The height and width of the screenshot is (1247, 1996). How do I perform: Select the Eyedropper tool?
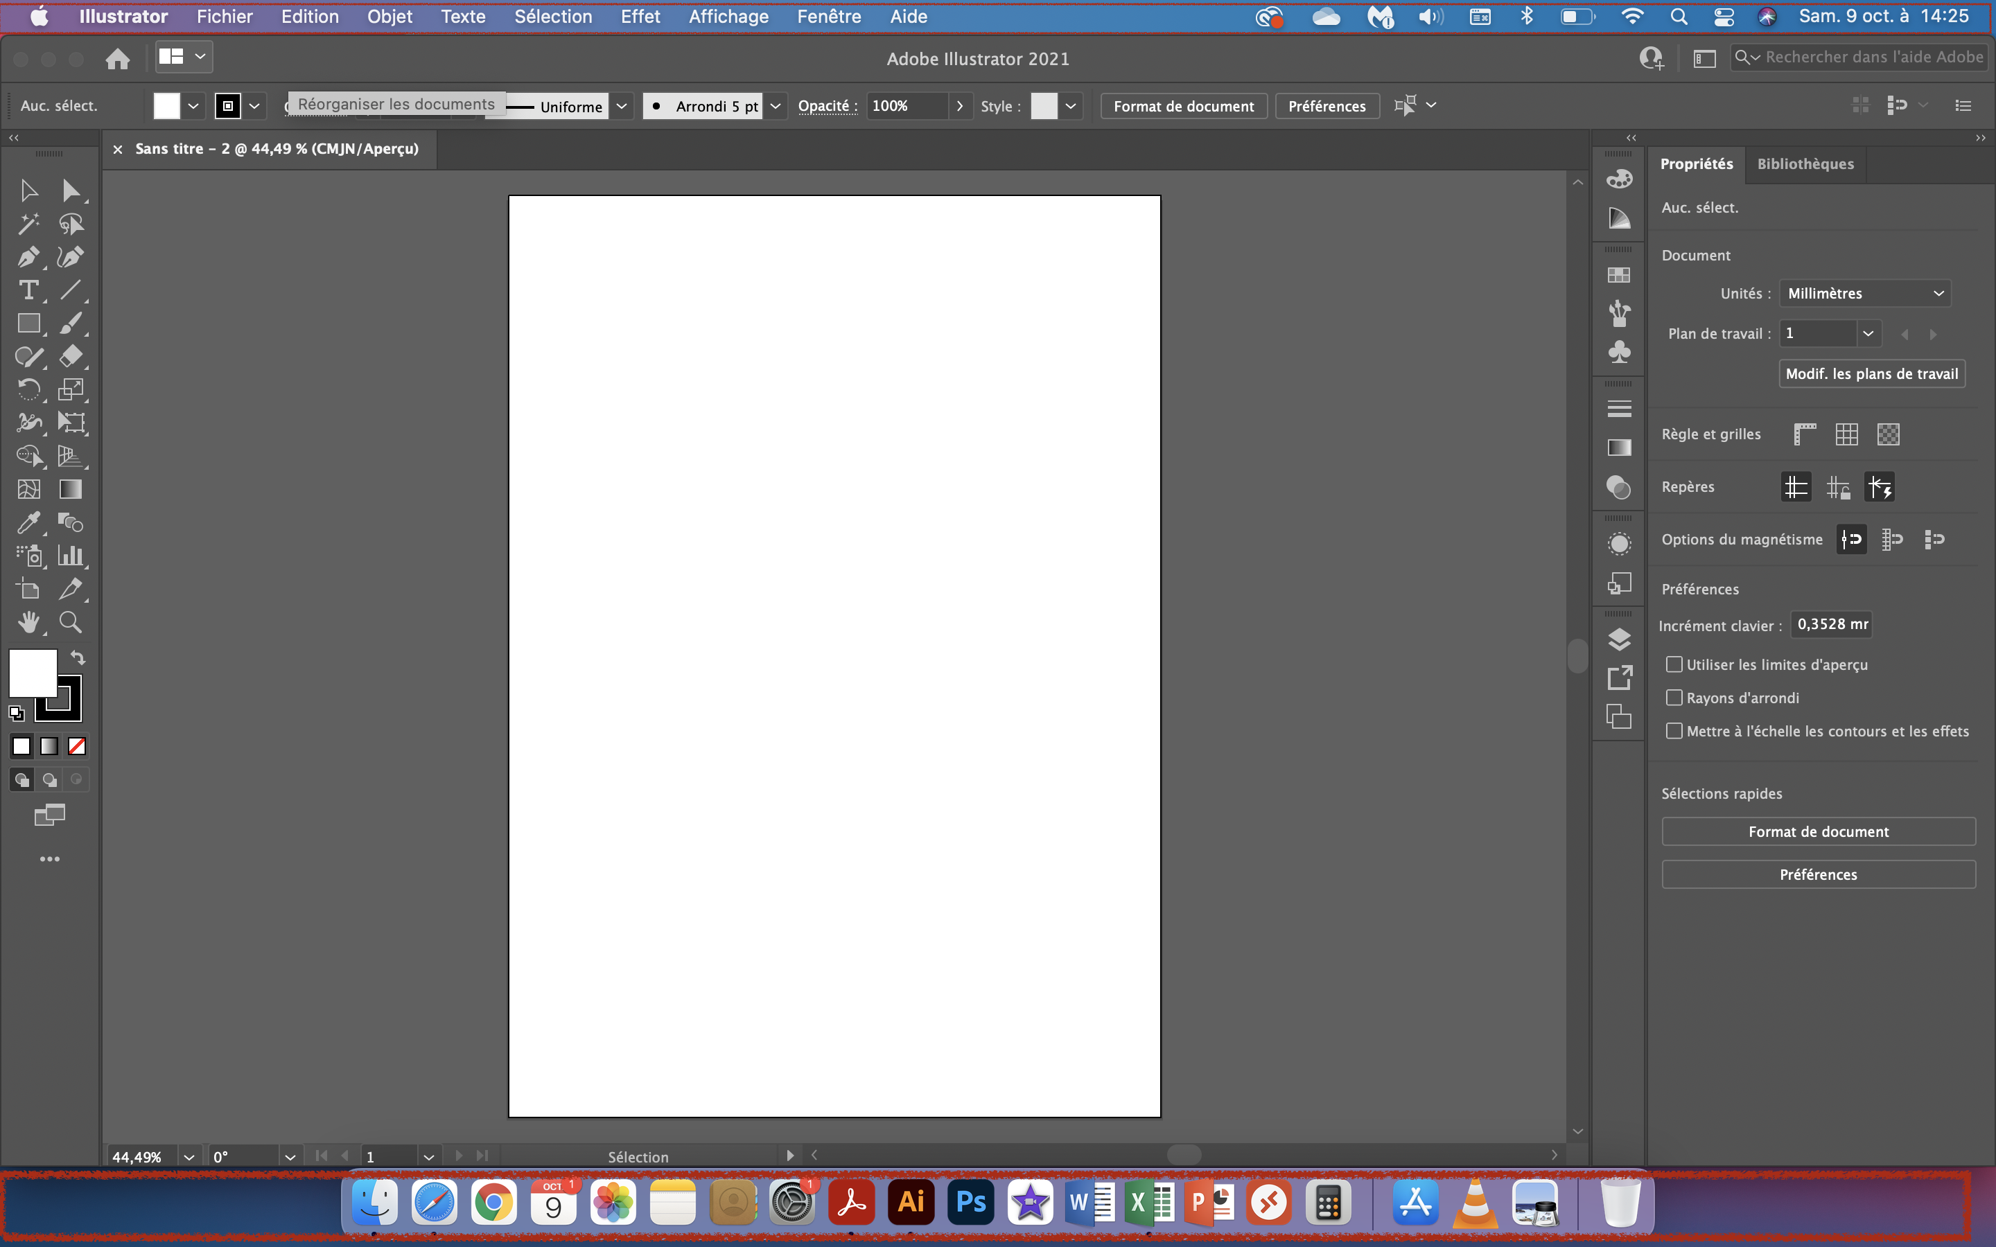pyautogui.click(x=30, y=522)
